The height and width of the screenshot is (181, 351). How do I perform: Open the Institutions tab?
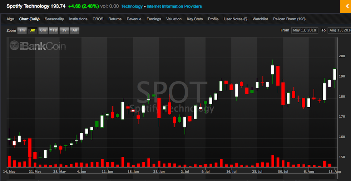coord(78,19)
